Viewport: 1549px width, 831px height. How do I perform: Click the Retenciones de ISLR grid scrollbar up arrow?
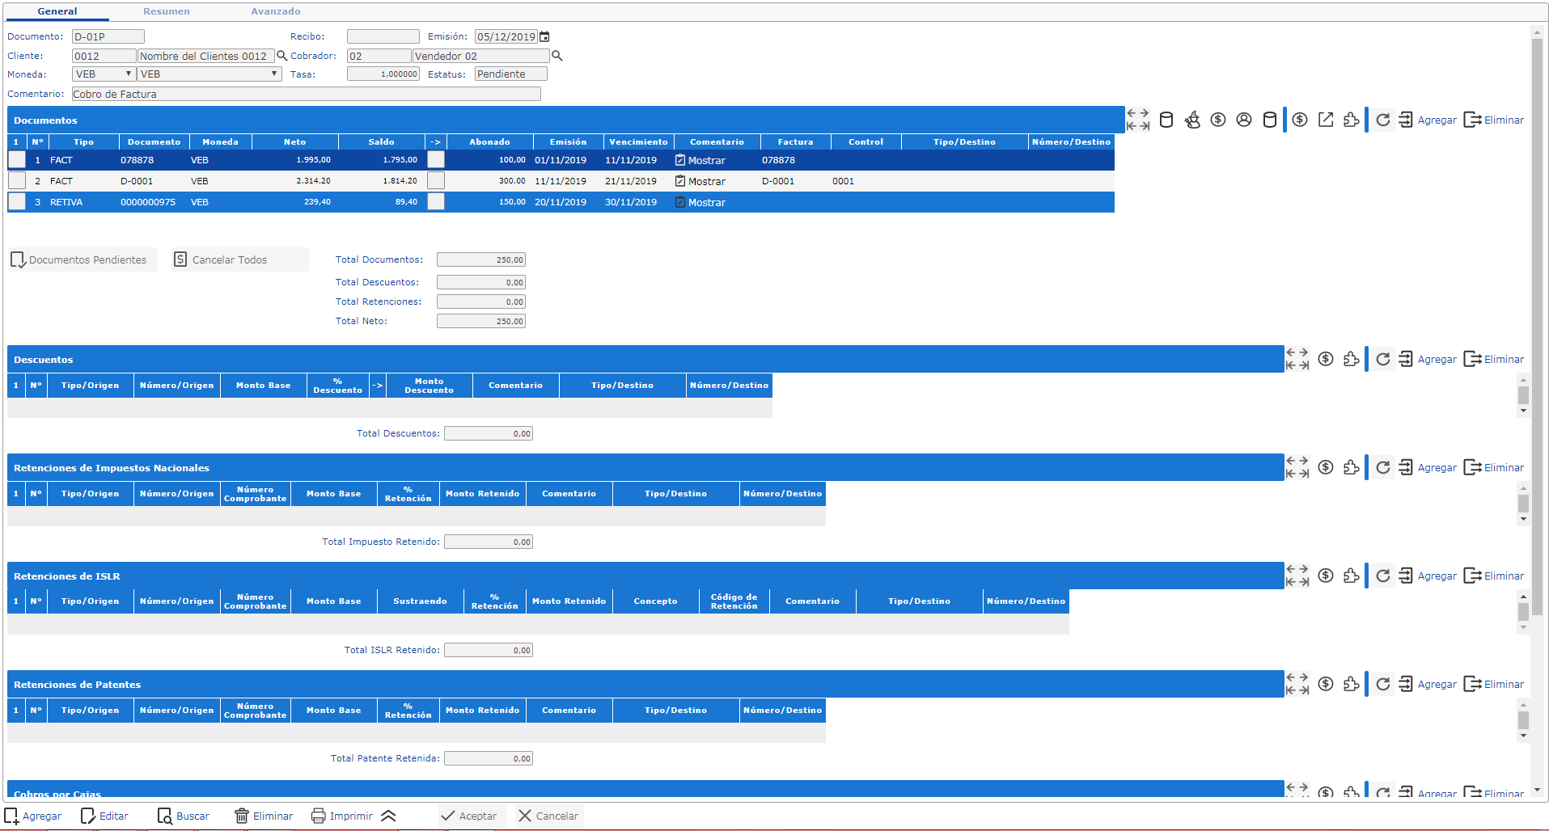click(1523, 597)
